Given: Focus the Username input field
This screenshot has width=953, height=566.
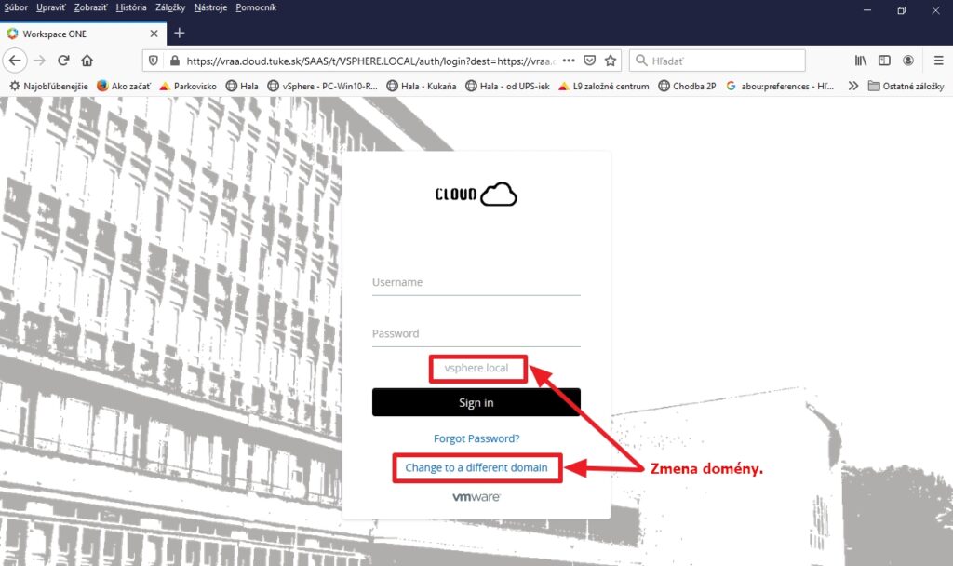Looking at the screenshot, I should [x=476, y=283].
